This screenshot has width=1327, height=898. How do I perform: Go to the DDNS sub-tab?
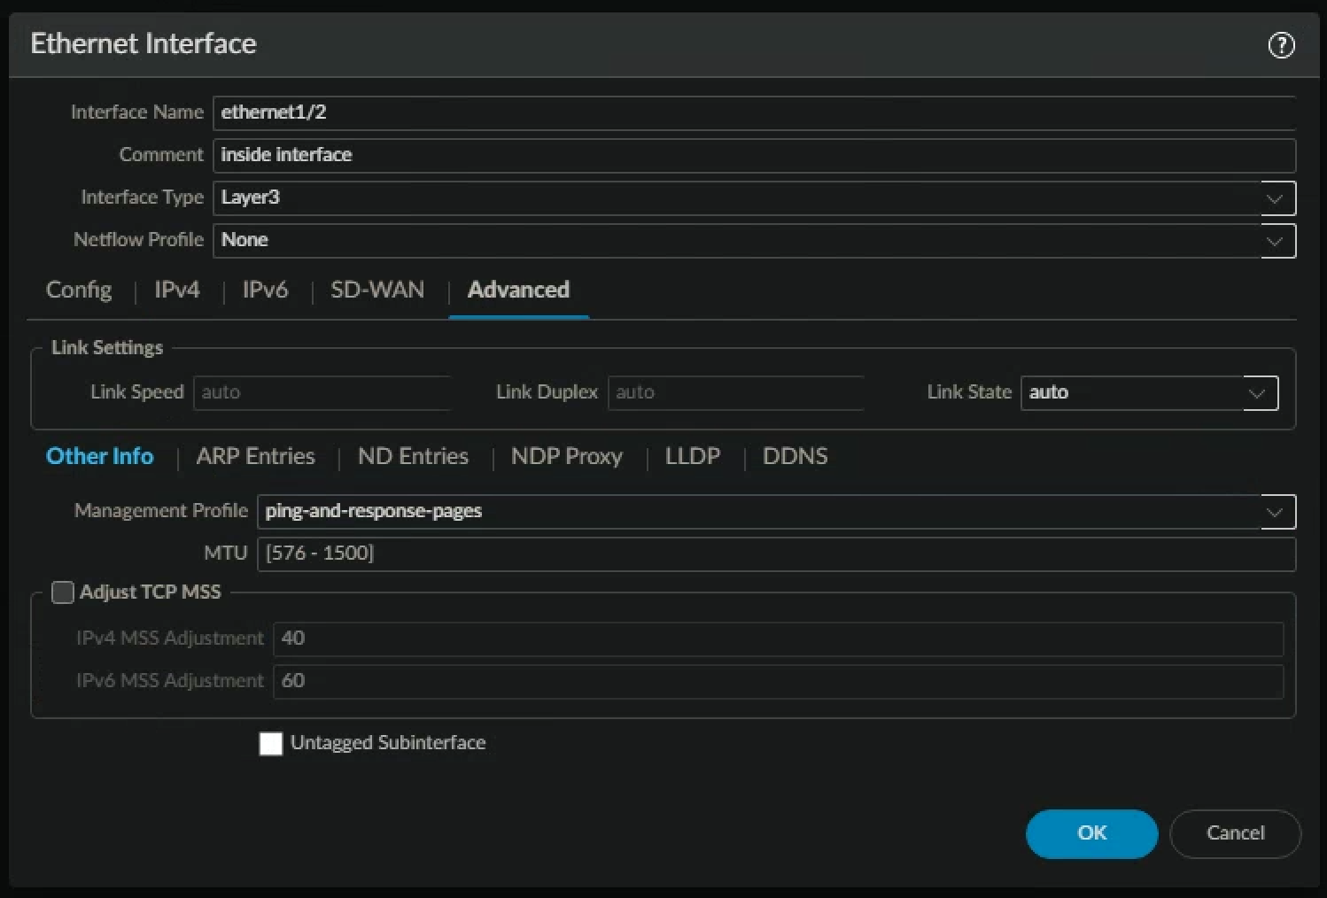(795, 456)
